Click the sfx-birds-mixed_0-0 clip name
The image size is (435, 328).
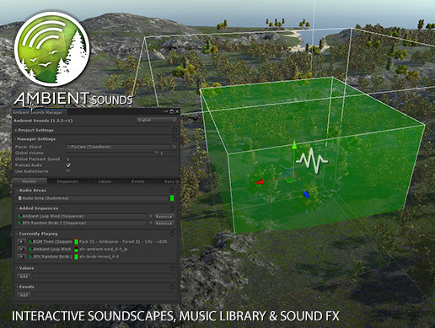pyautogui.click(x=99, y=256)
